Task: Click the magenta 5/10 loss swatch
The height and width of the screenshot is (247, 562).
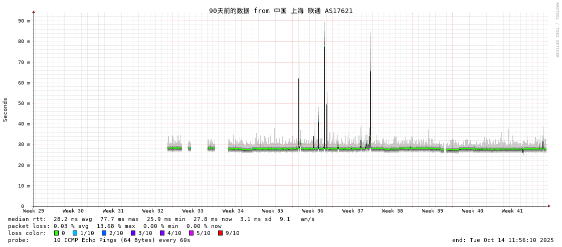Action: point(191,233)
